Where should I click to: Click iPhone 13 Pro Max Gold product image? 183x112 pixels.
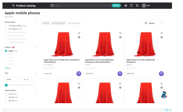tap(145, 44)
